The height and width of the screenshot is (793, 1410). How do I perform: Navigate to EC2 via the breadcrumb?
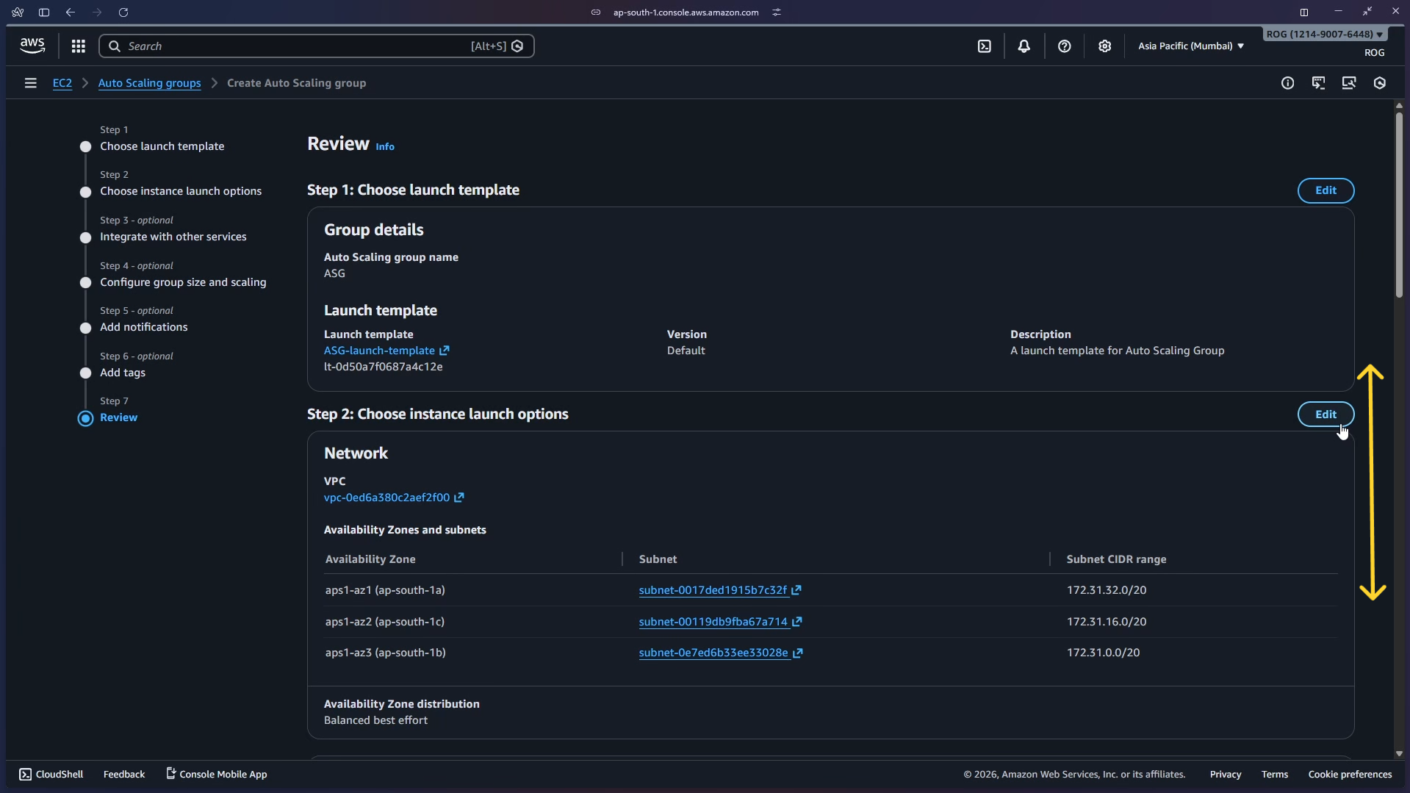coord(63,83)
